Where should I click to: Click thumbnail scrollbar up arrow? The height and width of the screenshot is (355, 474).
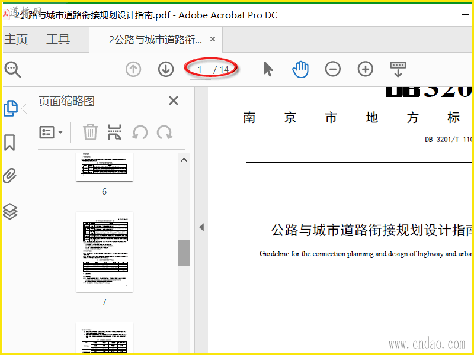[x=184, y=160]
